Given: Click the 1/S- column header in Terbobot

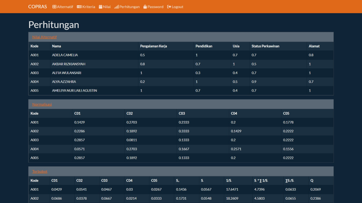Looking at the screenshot, I should pos(229,181).
